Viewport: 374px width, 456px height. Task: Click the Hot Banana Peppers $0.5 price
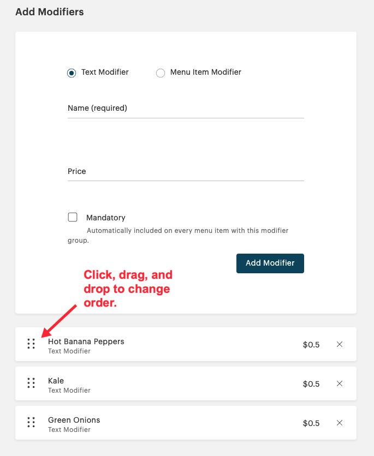[311, 345]
